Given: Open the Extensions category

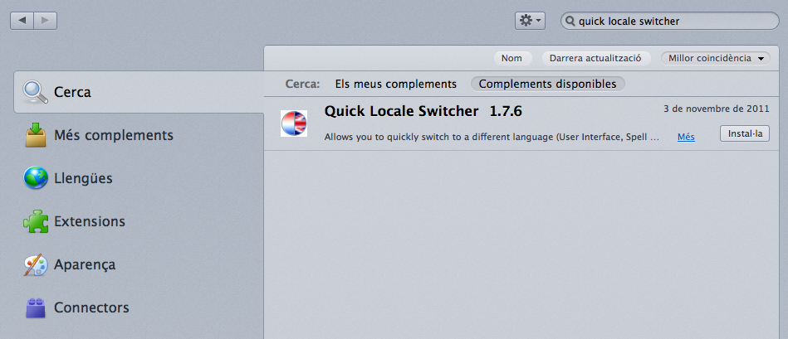Looking at the screenshot, I should tap(139, 221).
